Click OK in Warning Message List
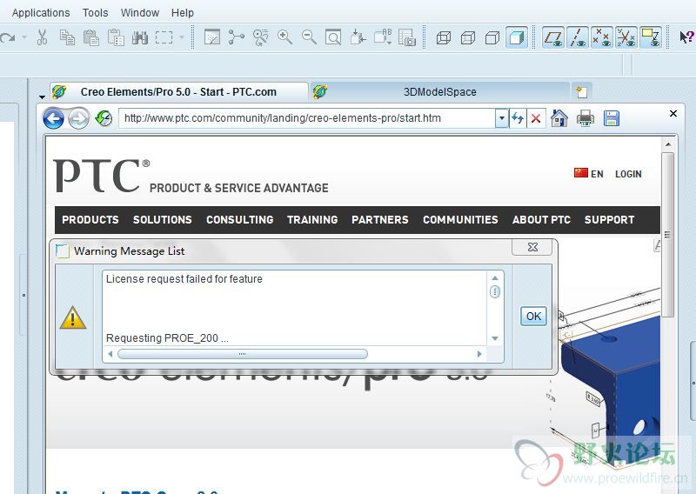 [x=533, y=316]
